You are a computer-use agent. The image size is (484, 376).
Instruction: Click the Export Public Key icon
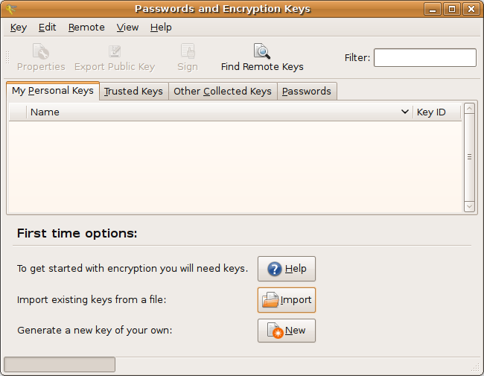(115, 51)
